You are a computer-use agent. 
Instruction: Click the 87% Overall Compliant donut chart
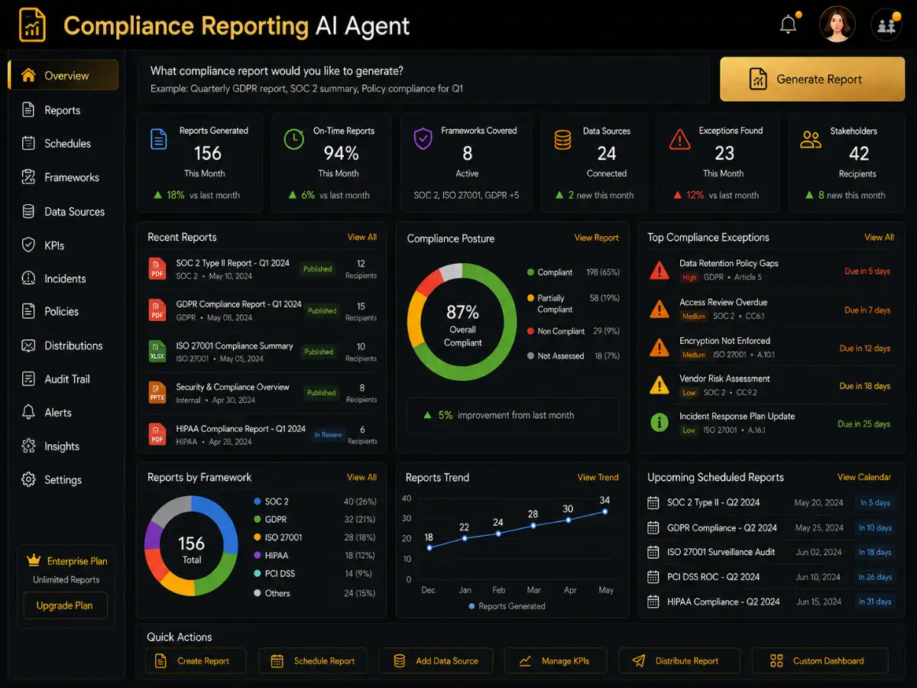pyautogui.click(x=462, y=321)
